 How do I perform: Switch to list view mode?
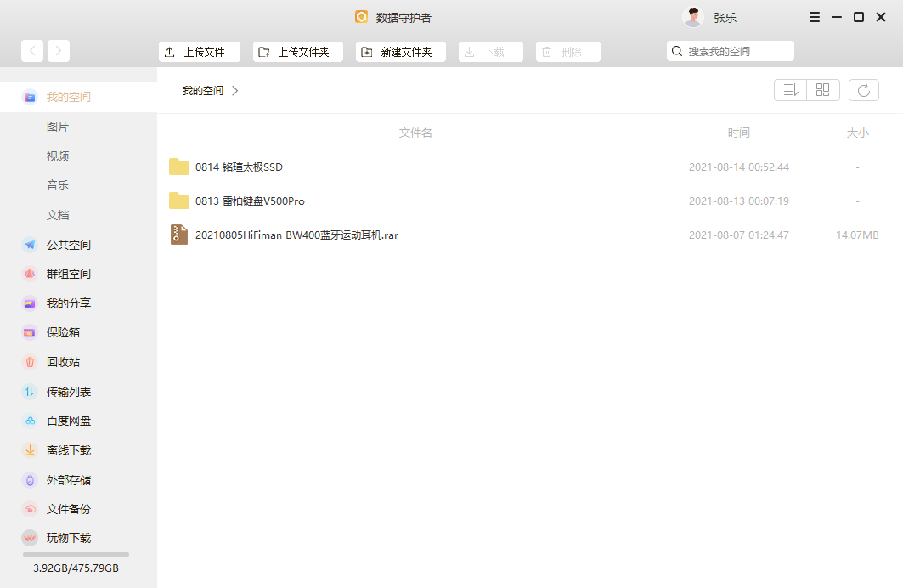791,90
